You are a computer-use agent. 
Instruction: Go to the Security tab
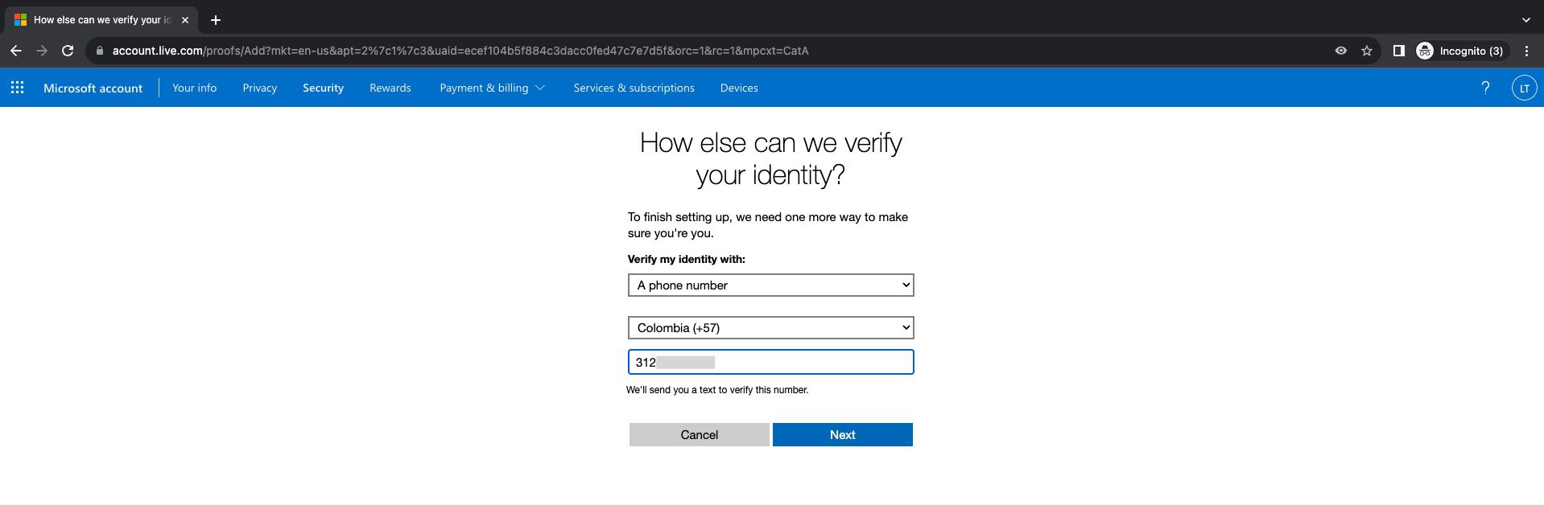(323, 88)
